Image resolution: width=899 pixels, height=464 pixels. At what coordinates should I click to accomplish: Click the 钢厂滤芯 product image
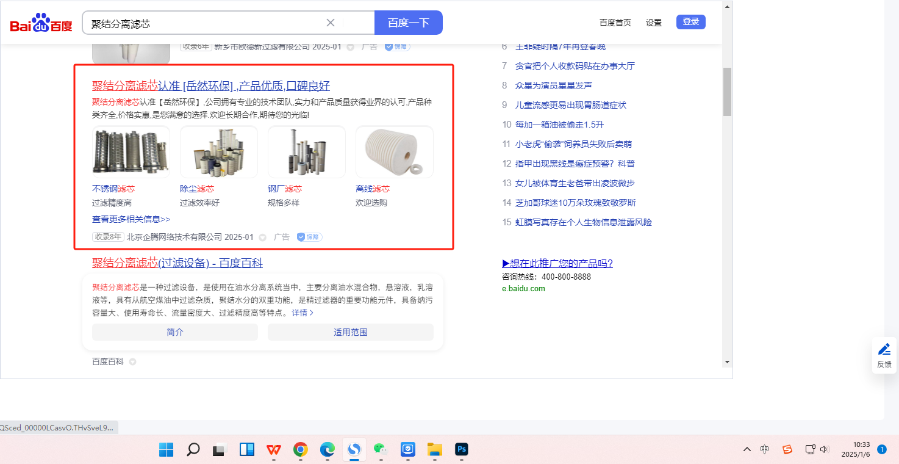307,152
